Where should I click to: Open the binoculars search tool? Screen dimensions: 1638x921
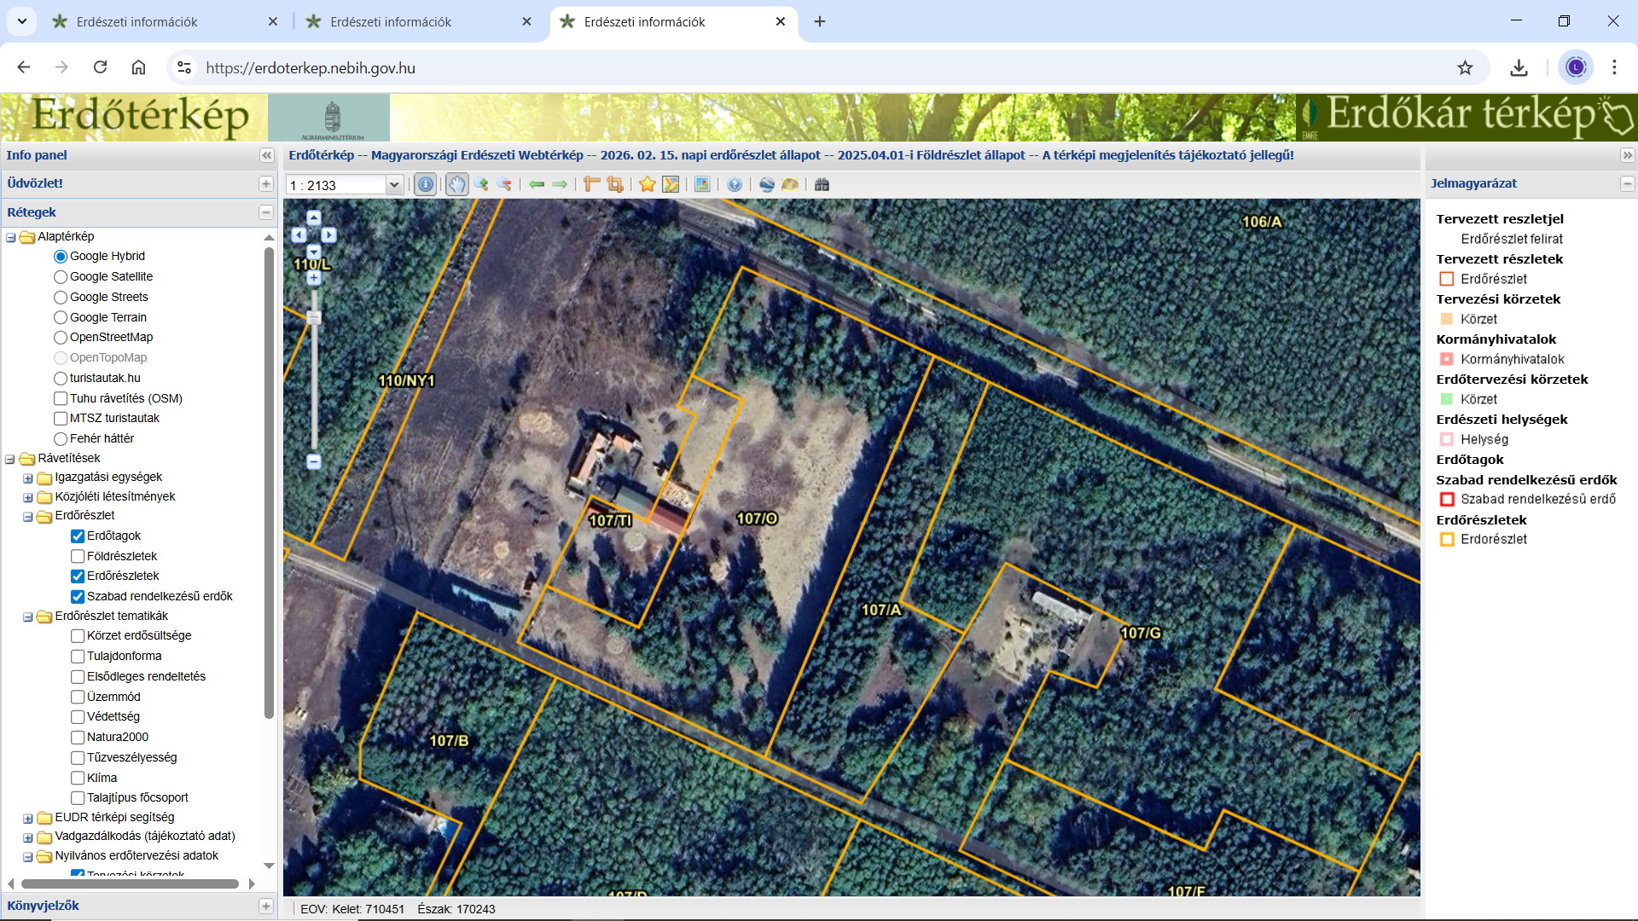(822, 184)
